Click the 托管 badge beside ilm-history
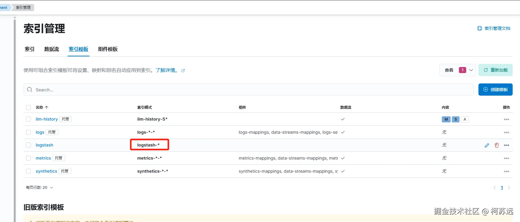 [x=65, y=119]
